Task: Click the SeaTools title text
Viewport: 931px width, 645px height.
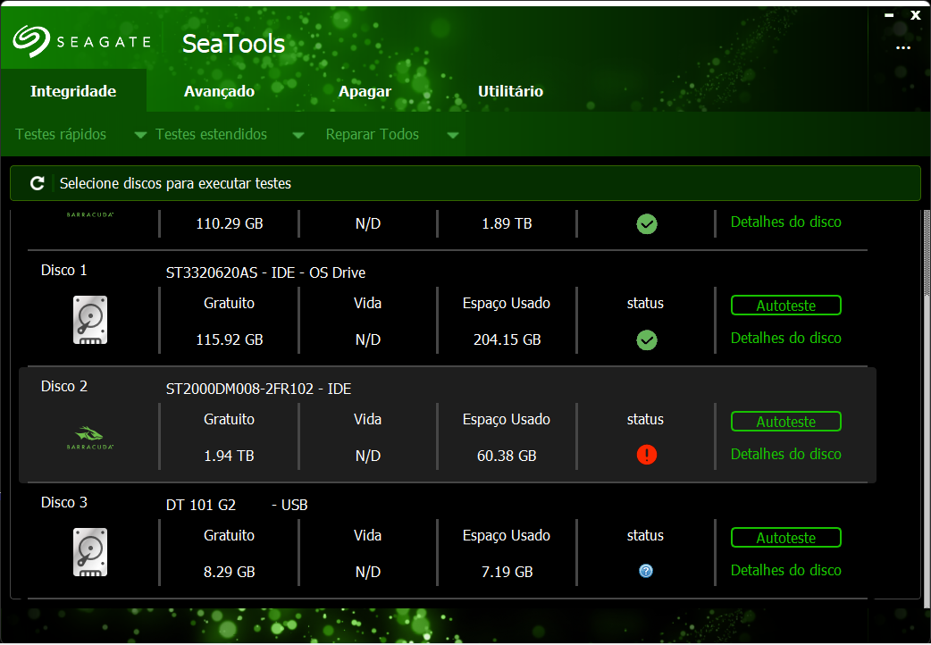Action: (233, 44)
